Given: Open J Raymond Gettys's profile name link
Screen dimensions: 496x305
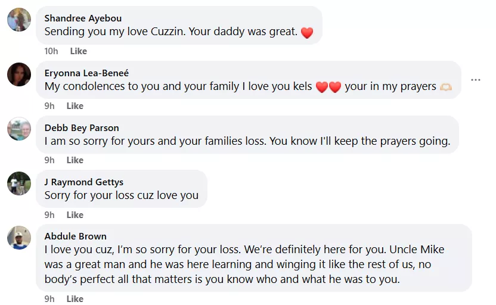Looking at the screenshot, I should click(84, 182).
